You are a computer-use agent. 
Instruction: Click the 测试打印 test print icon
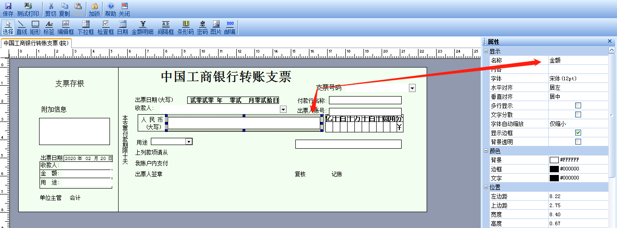pos(28,6)
